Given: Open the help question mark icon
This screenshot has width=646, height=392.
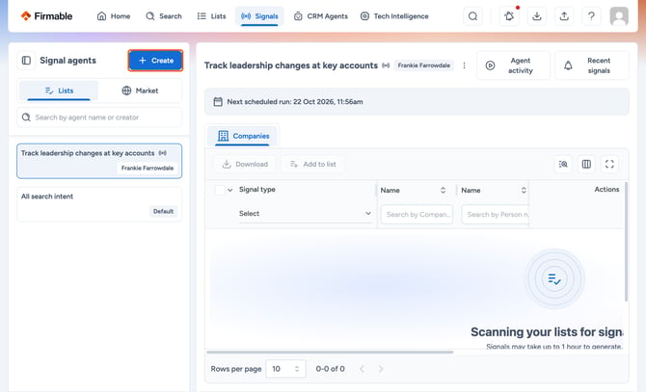Looking at the screenshot, I should [x=591, y=16].
